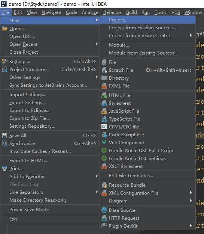Viewport: 204px width, 234px height.
Task: Click the XML Configuration File icon
Action: coord(104,193)
